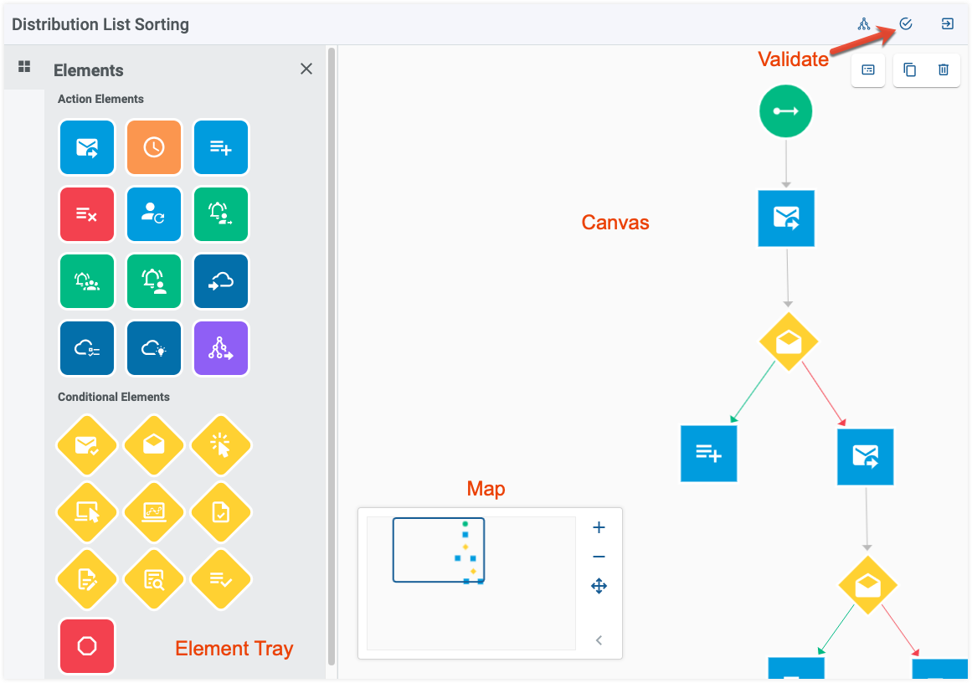Click the Elements panel vertical scrollbar
972x683 pixels.
(332, 357)
